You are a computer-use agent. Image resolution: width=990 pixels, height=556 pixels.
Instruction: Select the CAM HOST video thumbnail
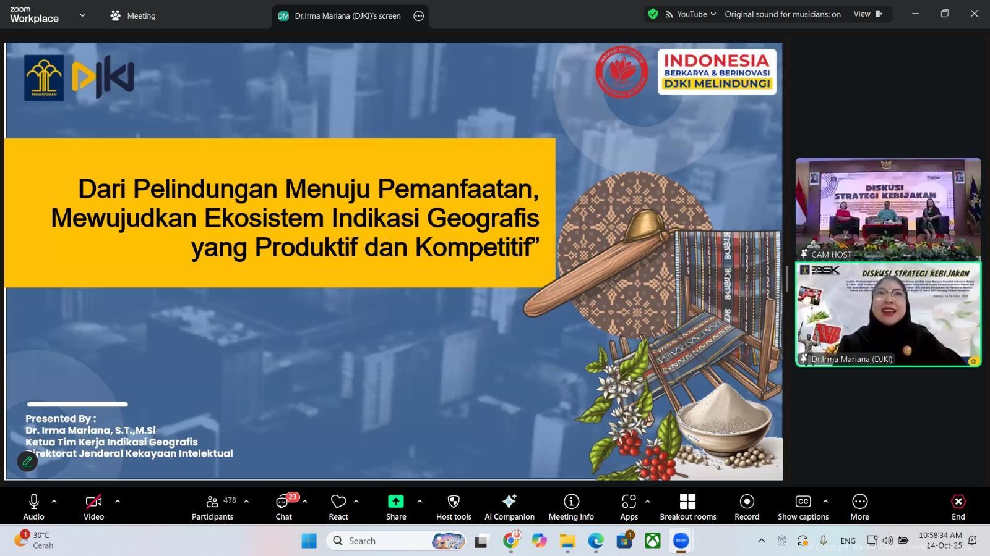[888, 209]
